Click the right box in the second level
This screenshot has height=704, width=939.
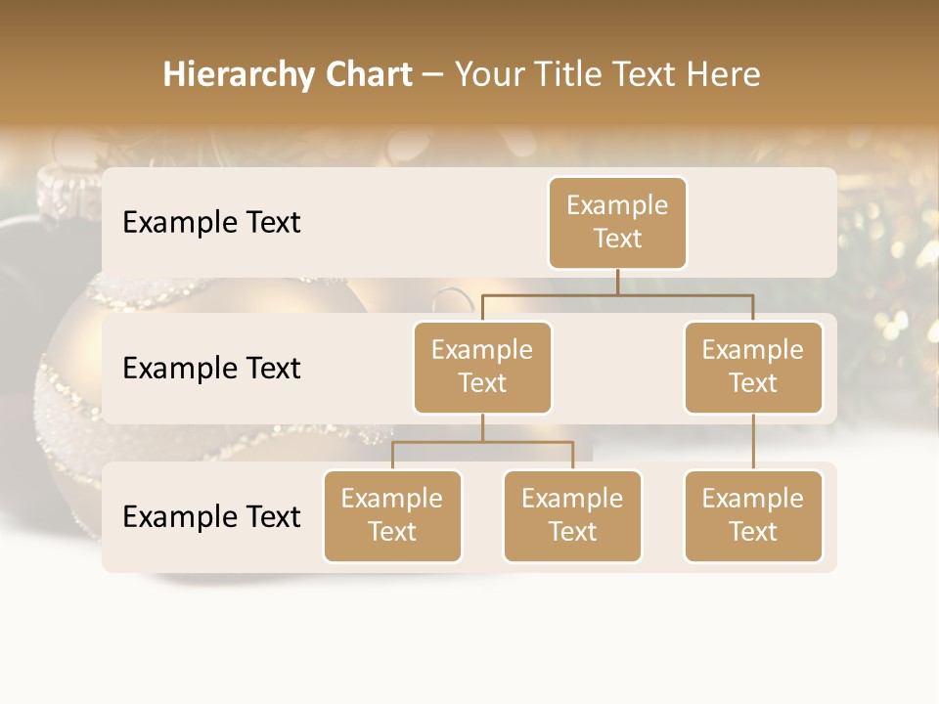(753, 368)
